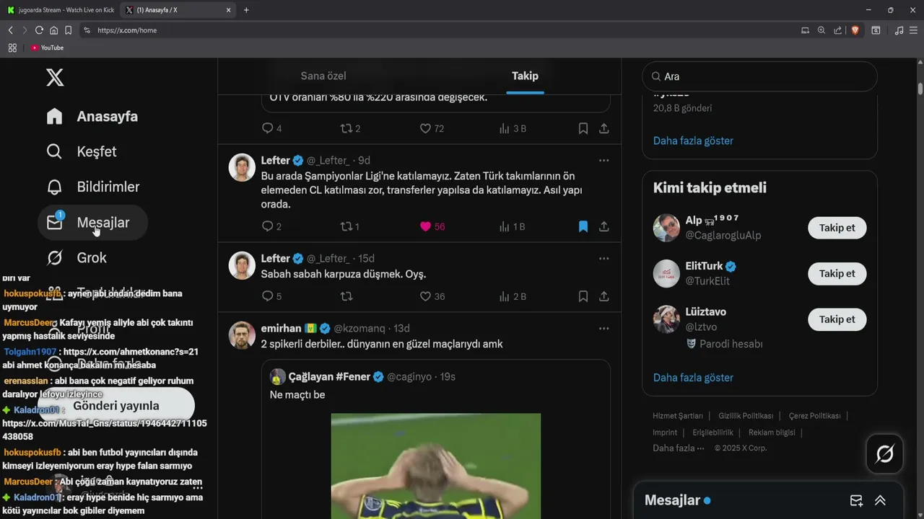Bookmark this page in browser toolbar
The image size is (924, 519).
pos(68,30)
